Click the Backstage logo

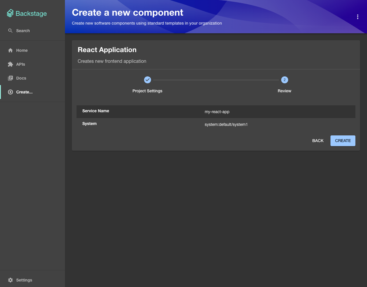click(27, 13)
